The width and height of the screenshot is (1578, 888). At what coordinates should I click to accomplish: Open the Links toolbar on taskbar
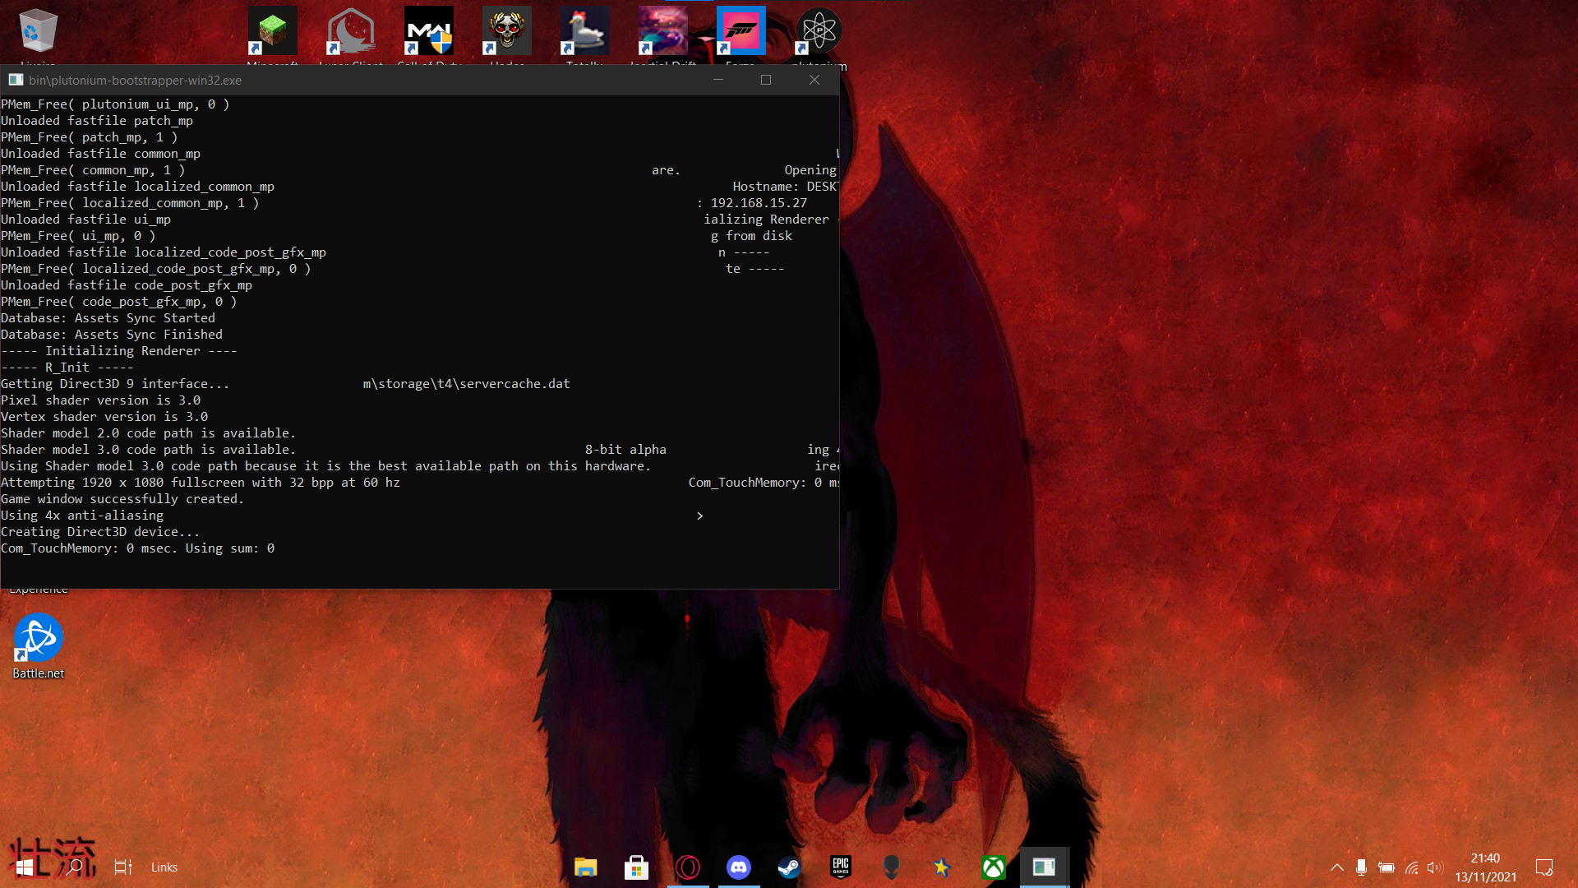click(x=164, y=867)
